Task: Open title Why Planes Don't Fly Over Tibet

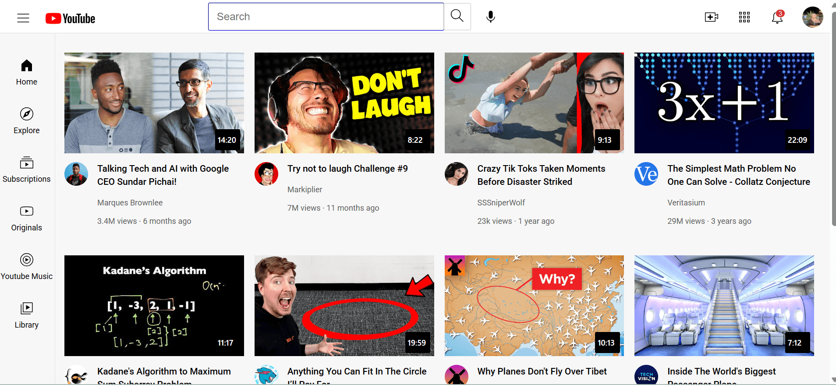Action: point(542,371)
